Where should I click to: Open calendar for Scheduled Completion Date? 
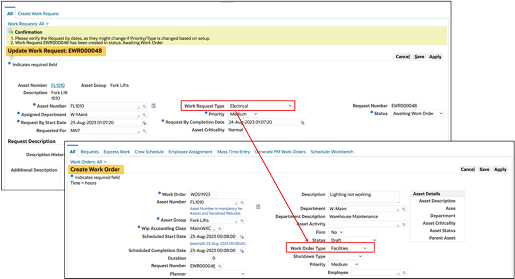(x=242, y=251)
